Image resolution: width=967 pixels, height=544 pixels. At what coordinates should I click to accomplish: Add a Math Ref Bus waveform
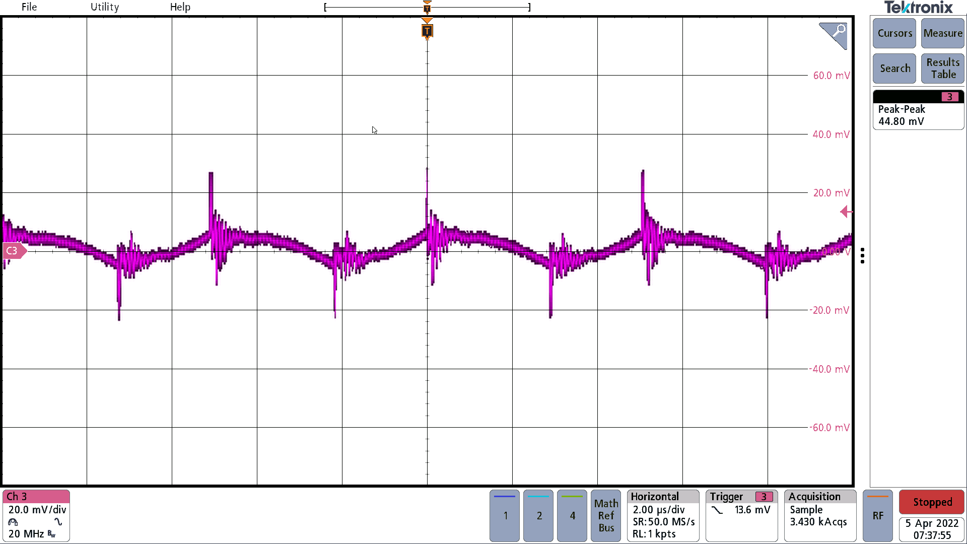coord(606,515)
